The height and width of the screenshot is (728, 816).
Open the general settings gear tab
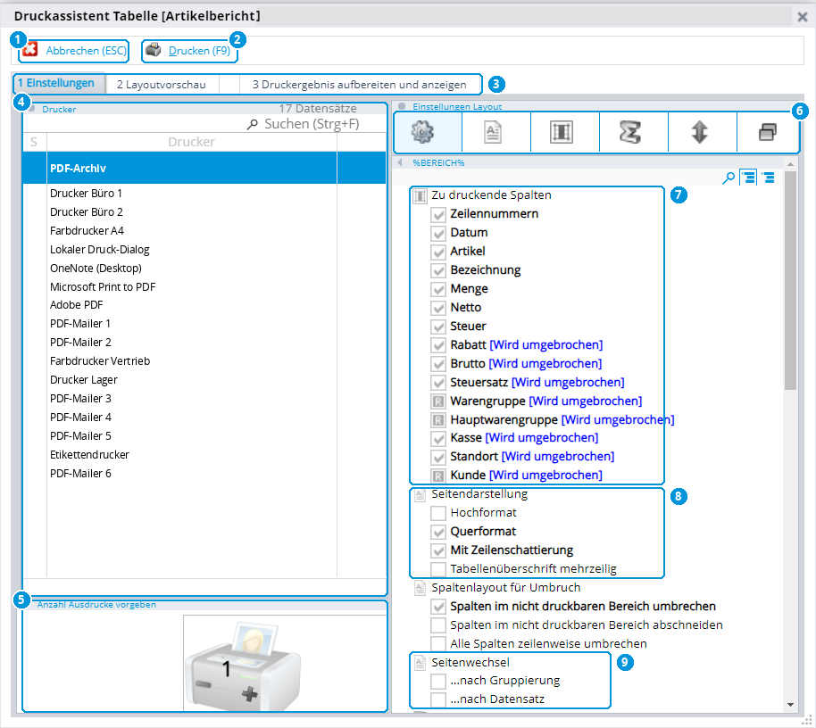(x=422, y=132)
